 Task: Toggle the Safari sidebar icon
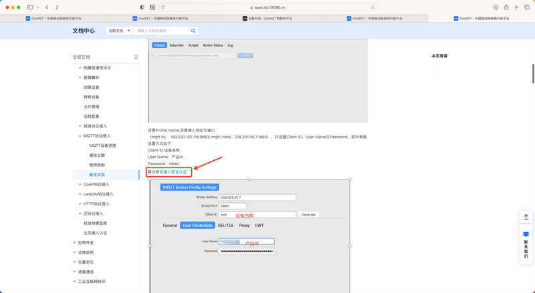click(30, 7)
